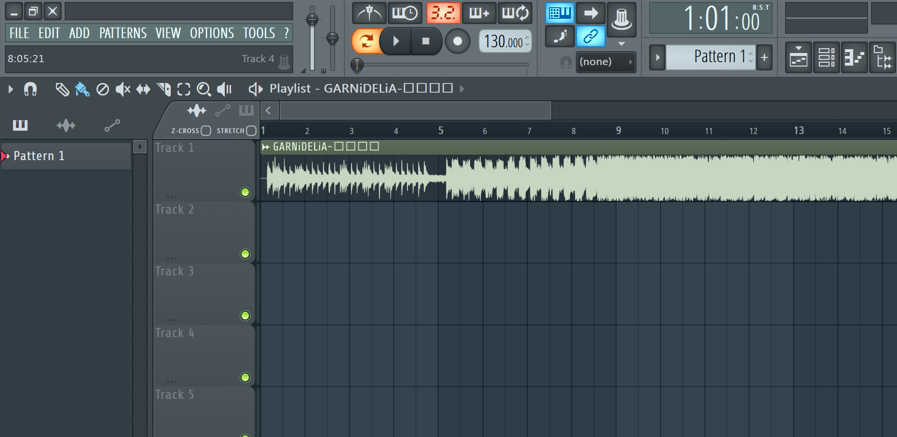Adjust the master pitch slider

pyautogui.click(x=332, y=38)
